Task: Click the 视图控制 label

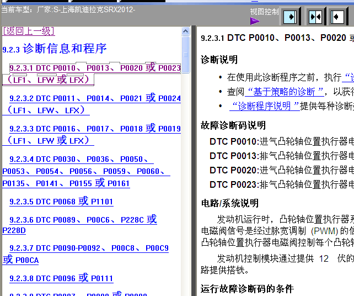Action: point(264,12)
